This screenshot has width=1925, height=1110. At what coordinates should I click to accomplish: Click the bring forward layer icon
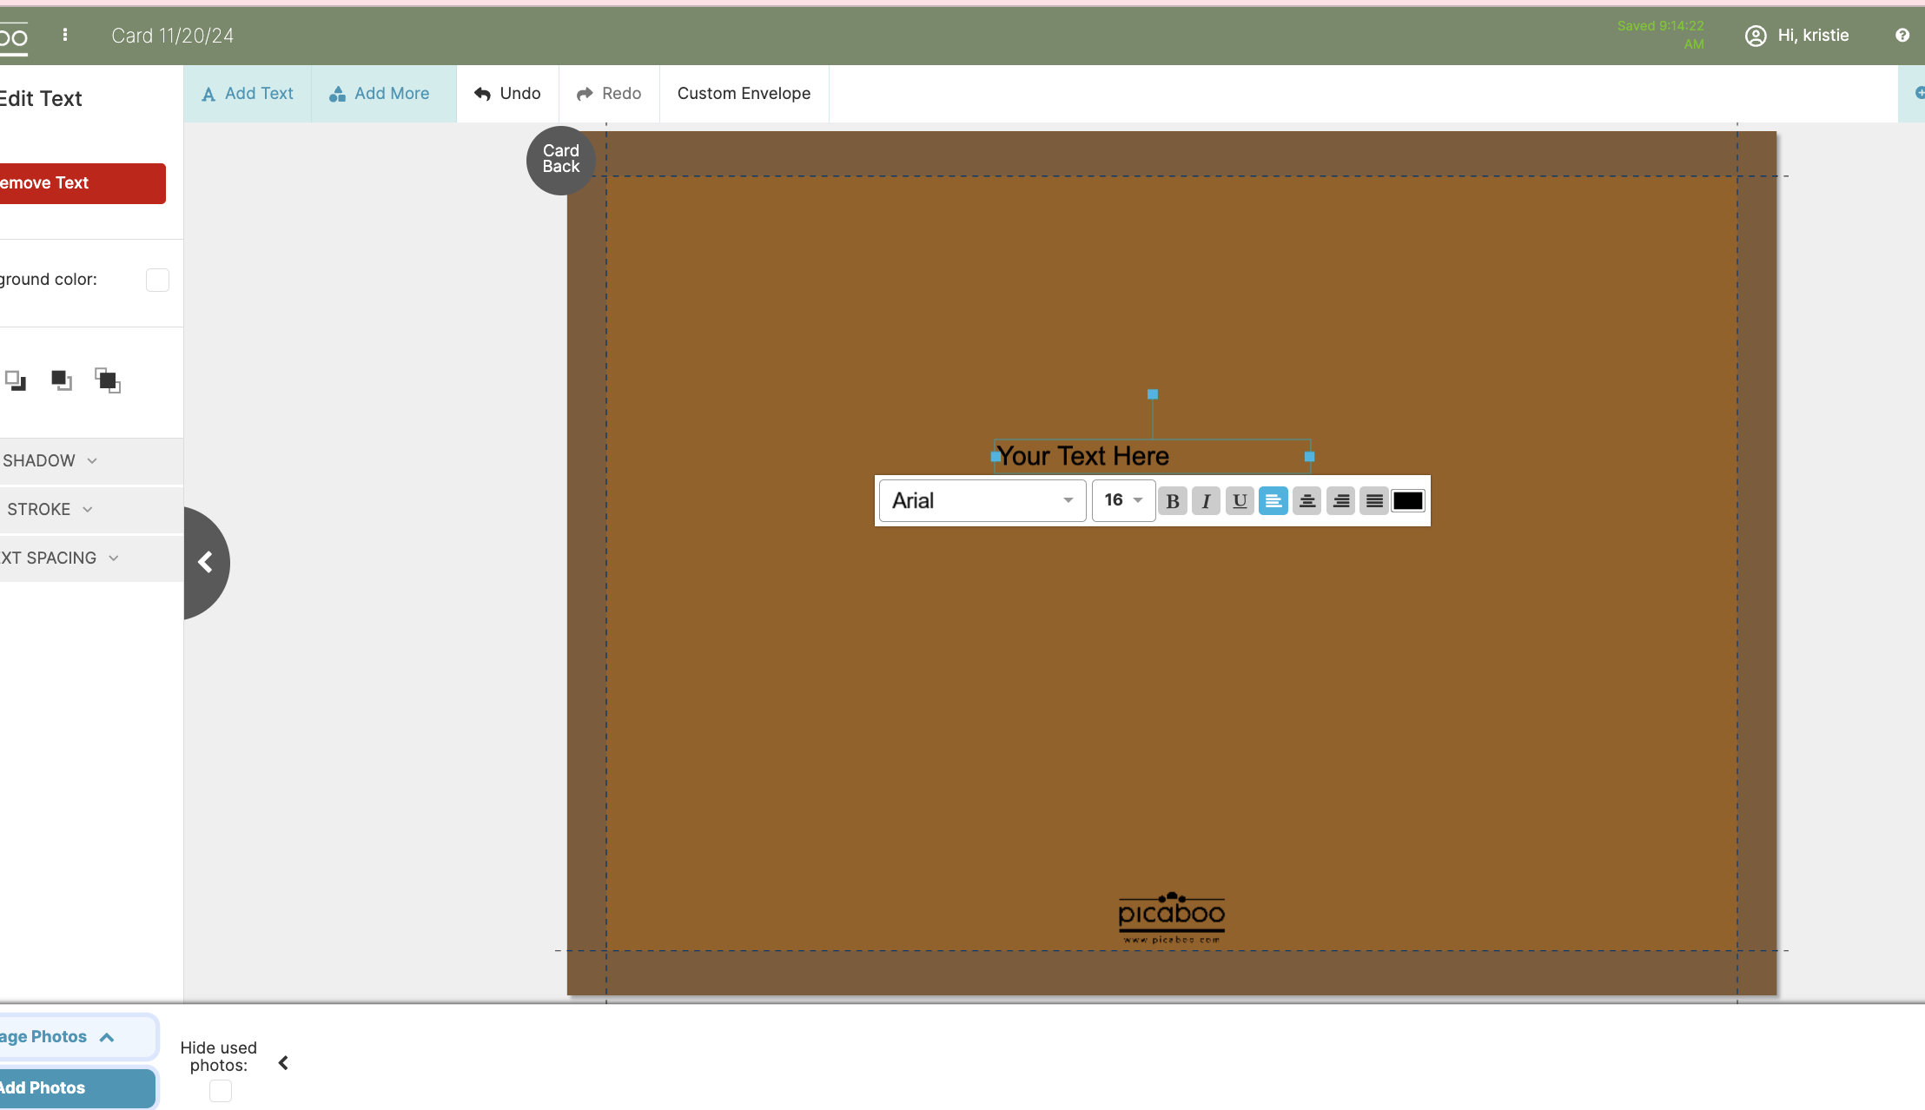[62, 380]
